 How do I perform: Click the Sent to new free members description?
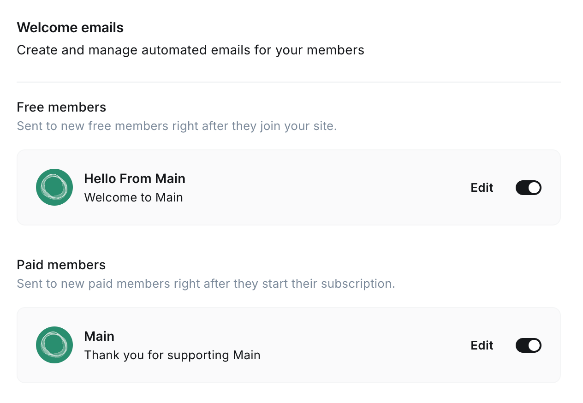click(x=177, y=126)
